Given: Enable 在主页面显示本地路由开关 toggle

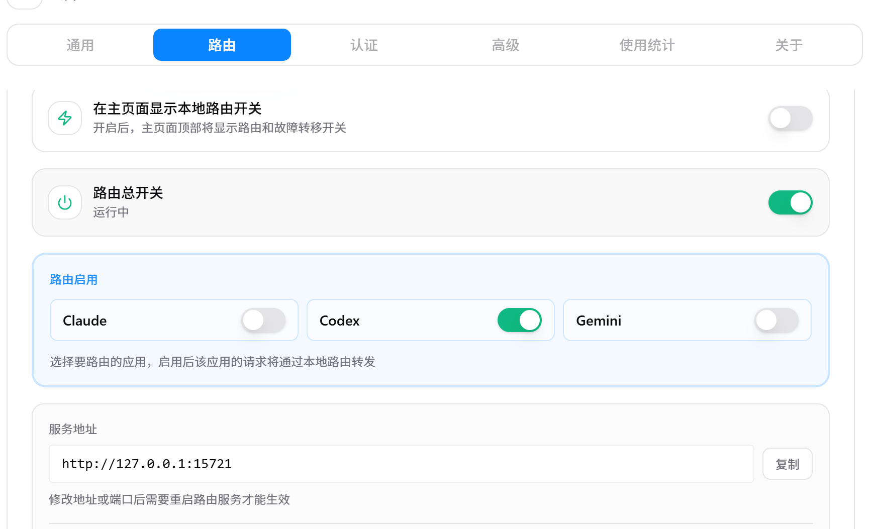Looking at the screenshot, I should tap(790, 119).
